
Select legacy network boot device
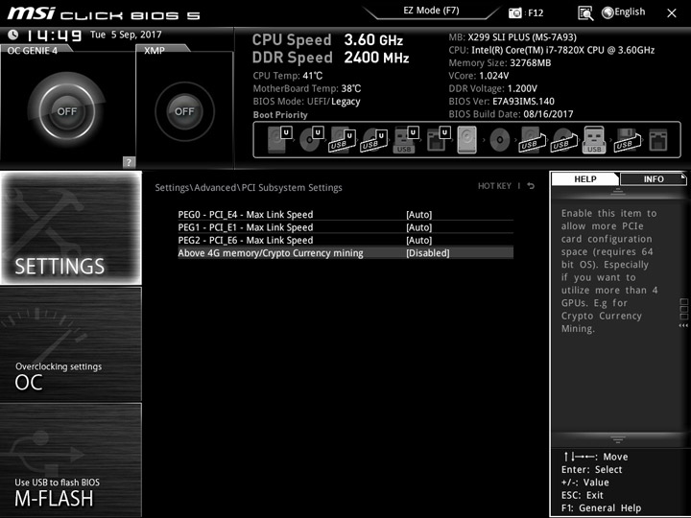[x=658, y=140]
